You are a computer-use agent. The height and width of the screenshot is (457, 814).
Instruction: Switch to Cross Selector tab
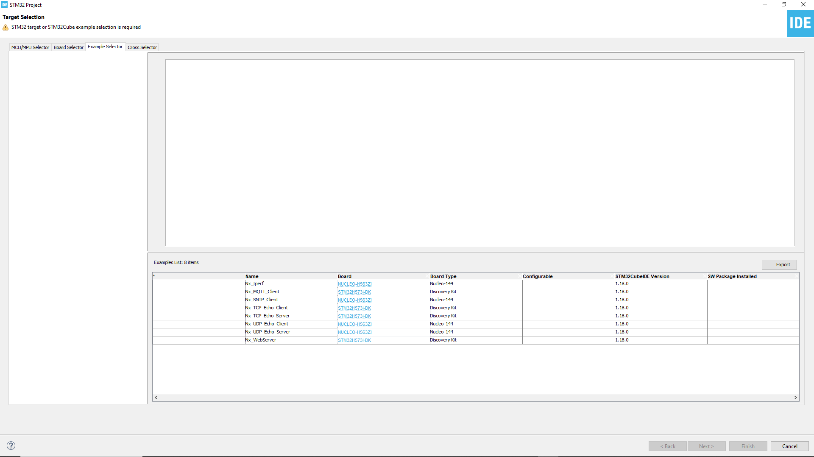[x=142, y=47]
